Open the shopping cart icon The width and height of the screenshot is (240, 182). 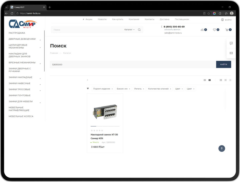[x=227, y=30]
